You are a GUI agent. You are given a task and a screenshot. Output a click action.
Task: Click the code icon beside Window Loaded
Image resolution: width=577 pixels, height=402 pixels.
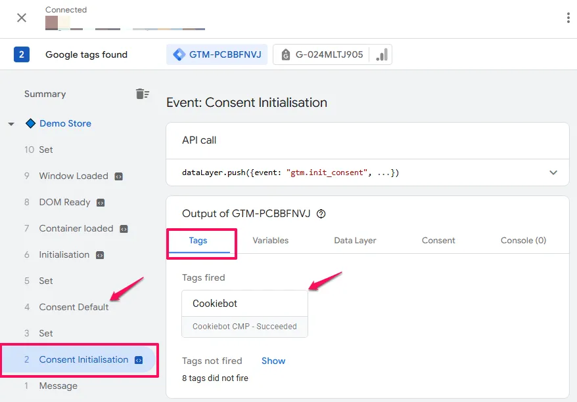click(x=120, y=176)
